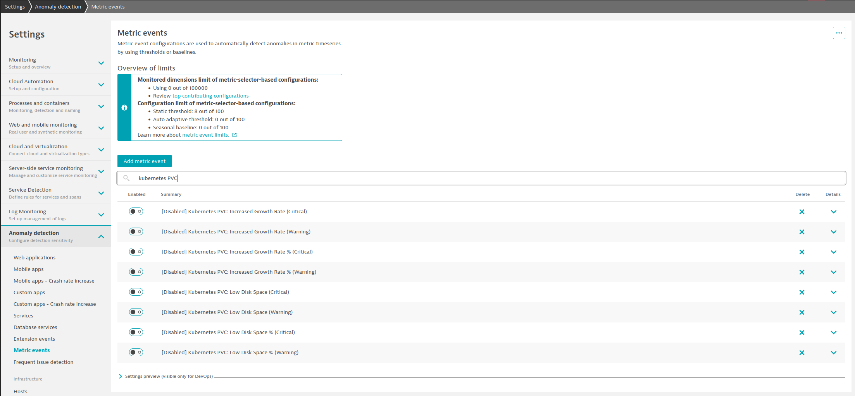Open Services anomaly settings

23,316
